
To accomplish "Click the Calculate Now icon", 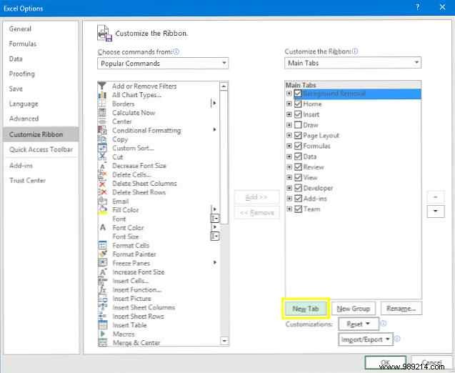I will point(102,113).
